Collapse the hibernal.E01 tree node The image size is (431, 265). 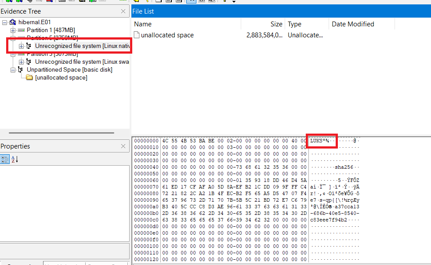(x=5, y=22)
